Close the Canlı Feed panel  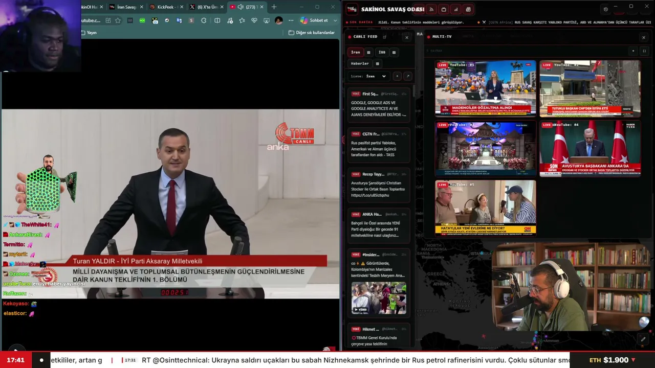(407, 37)
